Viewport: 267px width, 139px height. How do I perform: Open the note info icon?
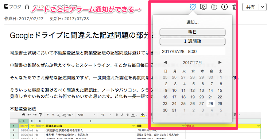click(x=224, y=7)
